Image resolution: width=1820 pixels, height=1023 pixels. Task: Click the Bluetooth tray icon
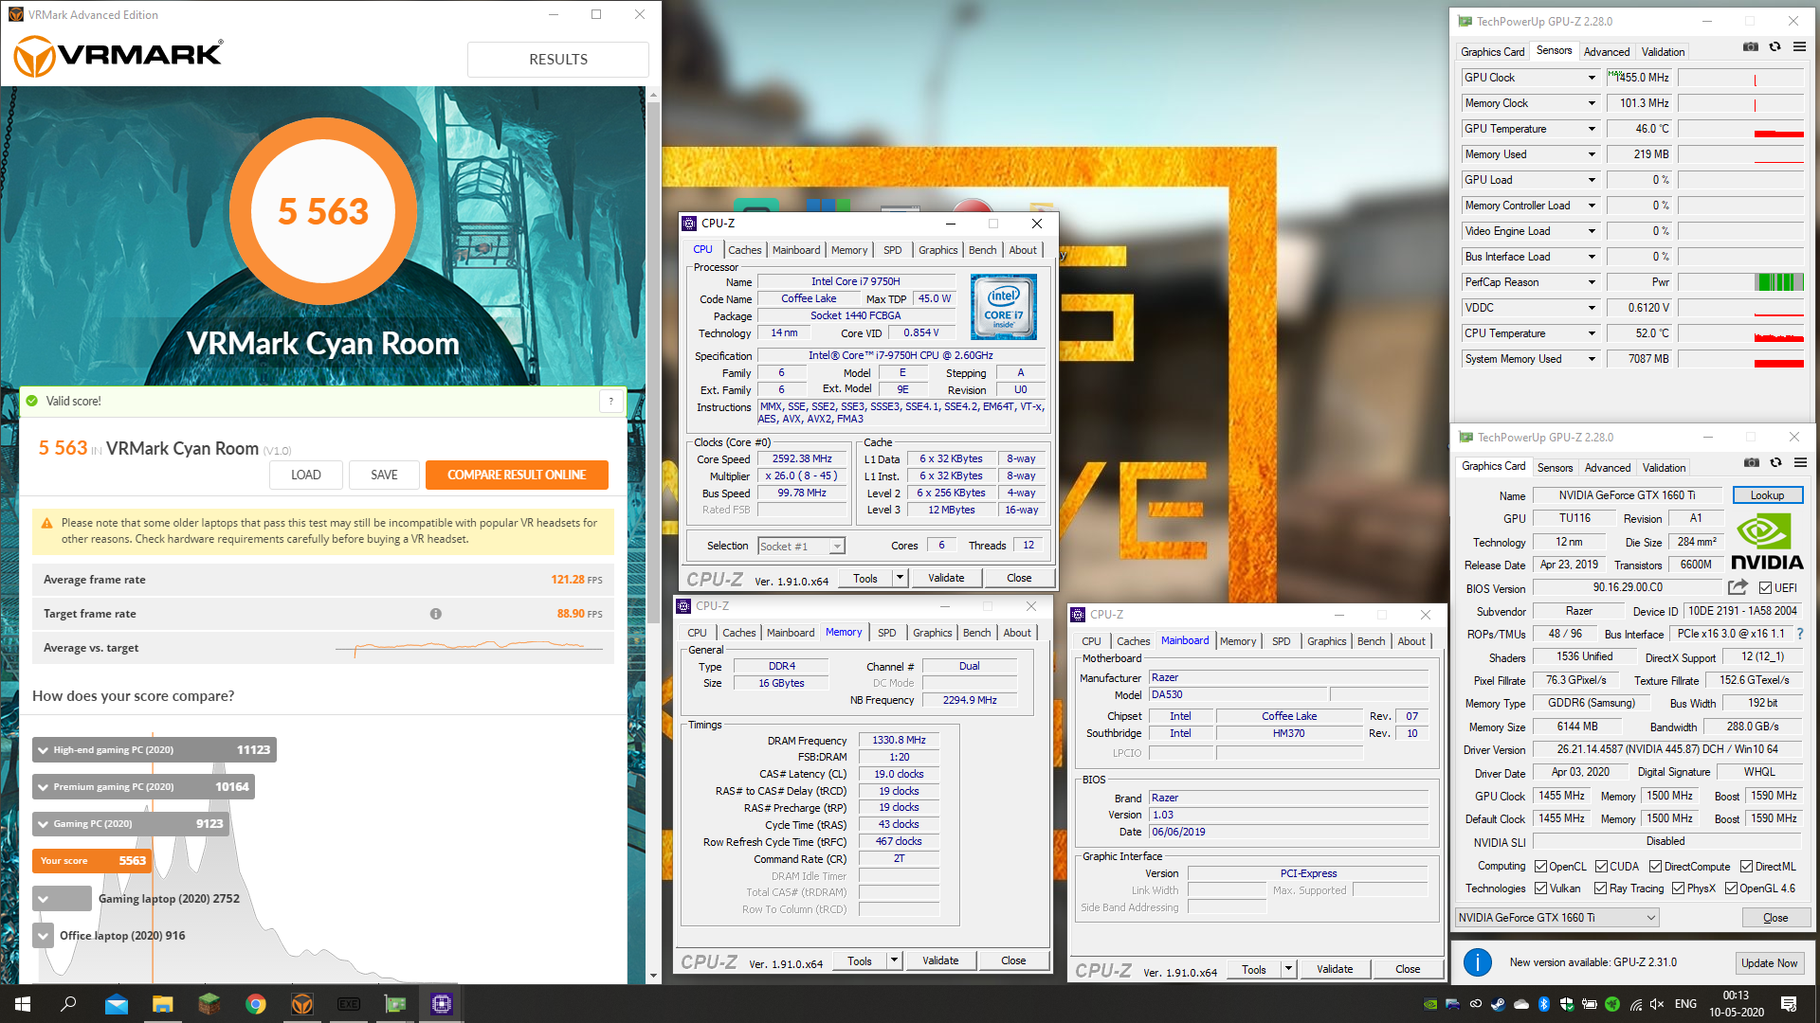pyautogui.click(x=1543, y=1004)
